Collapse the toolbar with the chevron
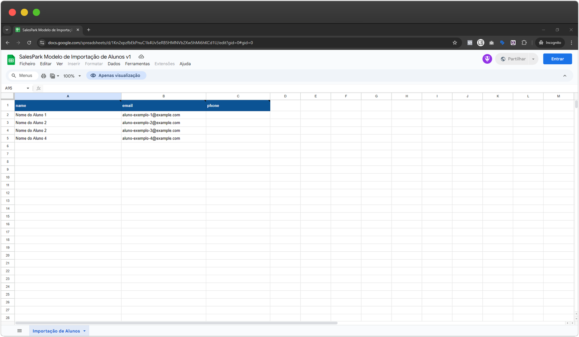Viewport: 579px width, 337px height. click(565, 76)
